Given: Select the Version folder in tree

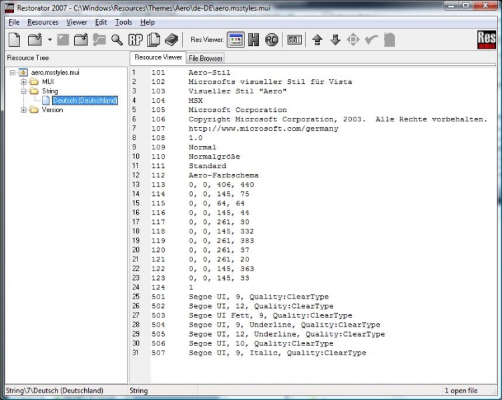Looking at the screenshot, I should coord(52,110).
